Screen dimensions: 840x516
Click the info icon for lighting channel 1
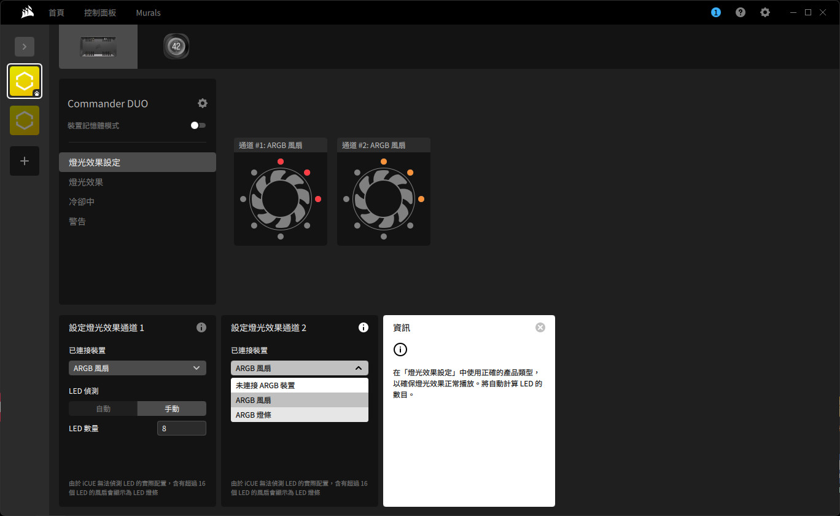pyautogui.click(x=201, y=327)
